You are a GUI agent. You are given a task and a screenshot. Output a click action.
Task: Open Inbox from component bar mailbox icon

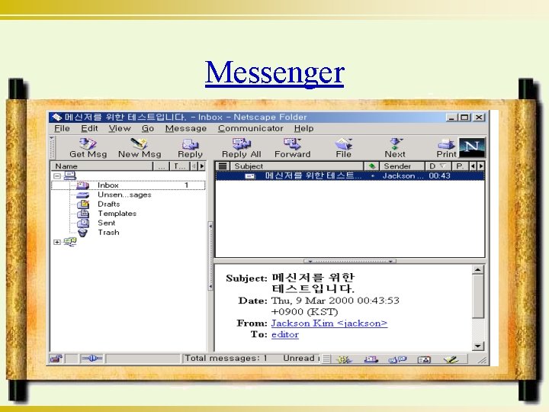pyautogui.click(x=371, y=359)
